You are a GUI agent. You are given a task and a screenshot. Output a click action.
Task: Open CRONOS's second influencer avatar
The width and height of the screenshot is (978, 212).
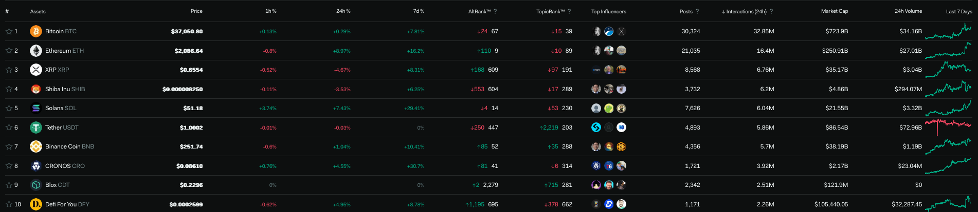(x=609, y=166)
